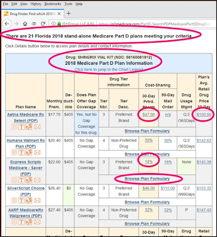Click the T icon under SilverScript Choice
This screenshot has height=237, width=217.
[x=21, y=200]
